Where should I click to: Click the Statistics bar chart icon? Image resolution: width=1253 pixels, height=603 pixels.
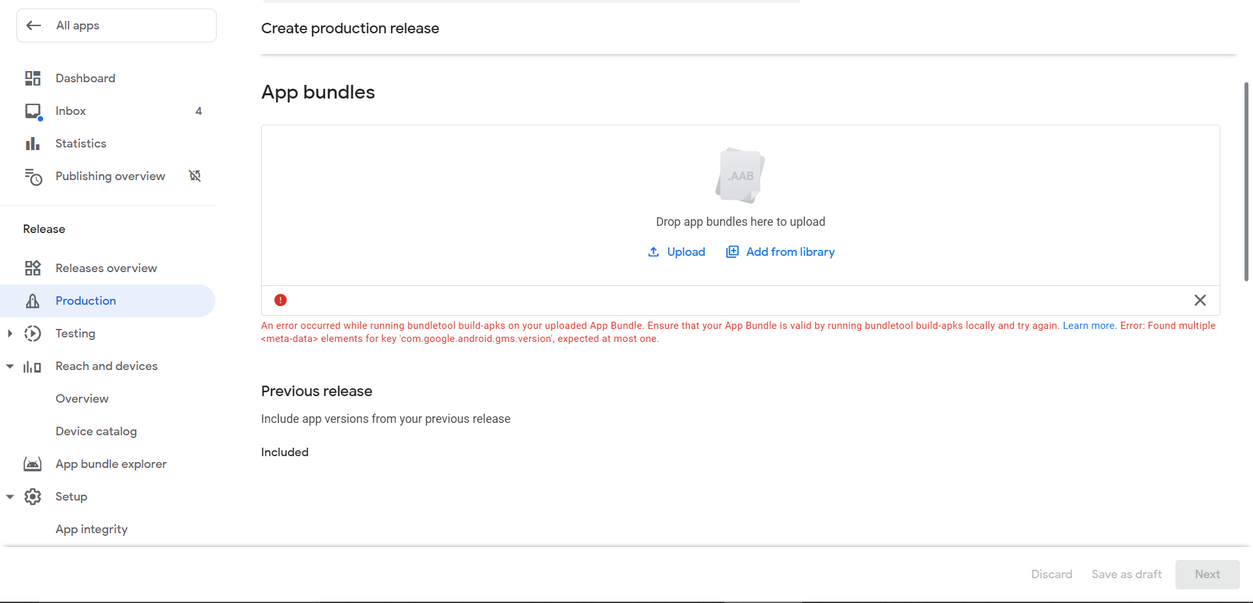[33, 144]
